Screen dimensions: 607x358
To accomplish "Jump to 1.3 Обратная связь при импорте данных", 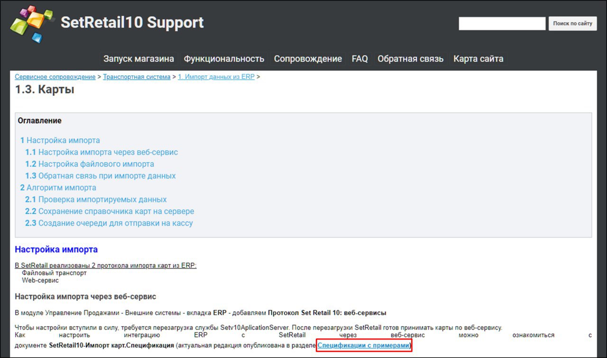I will (101, 176).
